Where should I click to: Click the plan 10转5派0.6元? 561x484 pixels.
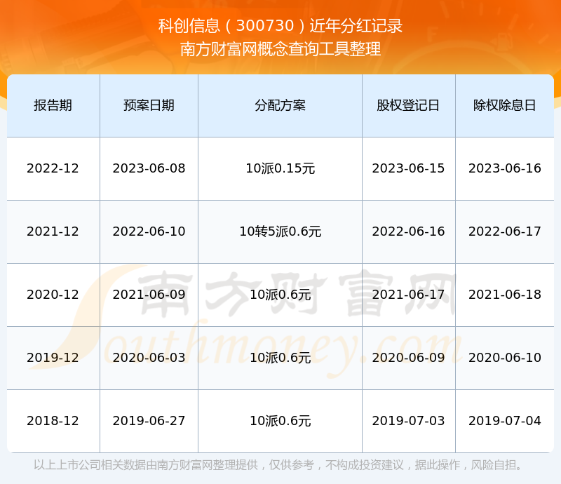click(280, 231)
